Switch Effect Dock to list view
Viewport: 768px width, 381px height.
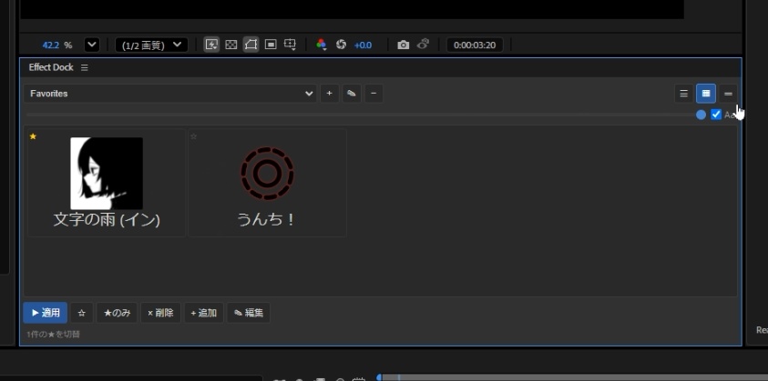(684, 94)
